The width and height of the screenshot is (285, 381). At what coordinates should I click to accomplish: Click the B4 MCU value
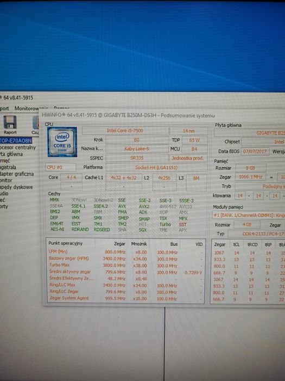tap(194, 149)
